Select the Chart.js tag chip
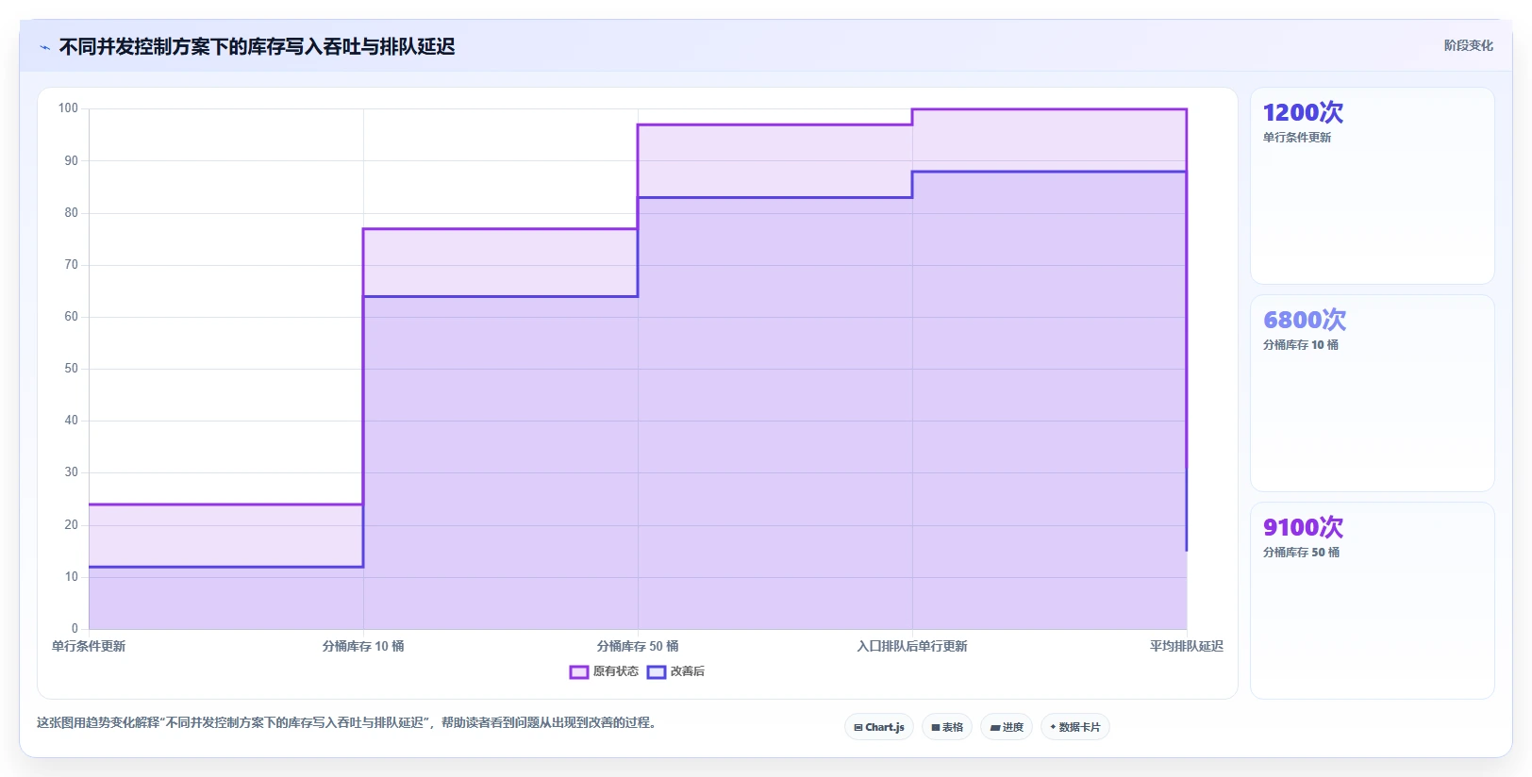Screen dimensions: 1532x777 [879, 727]
